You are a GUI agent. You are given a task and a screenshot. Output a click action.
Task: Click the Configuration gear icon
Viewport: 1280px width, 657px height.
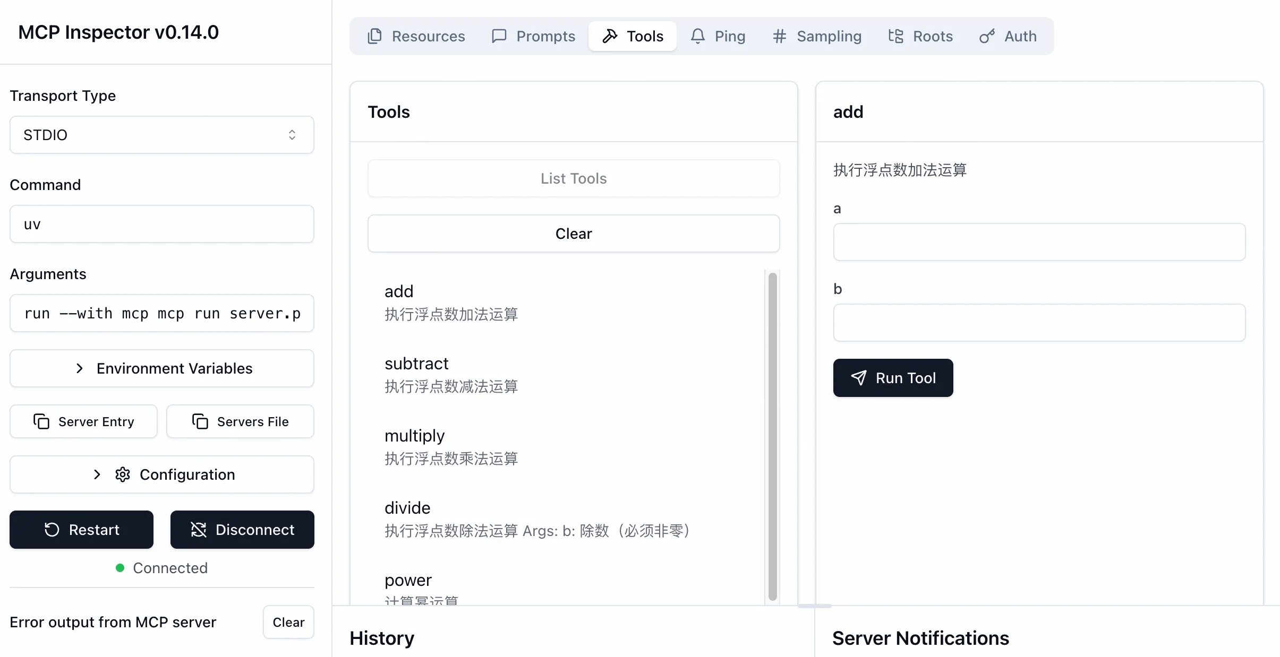pos(123,474)
